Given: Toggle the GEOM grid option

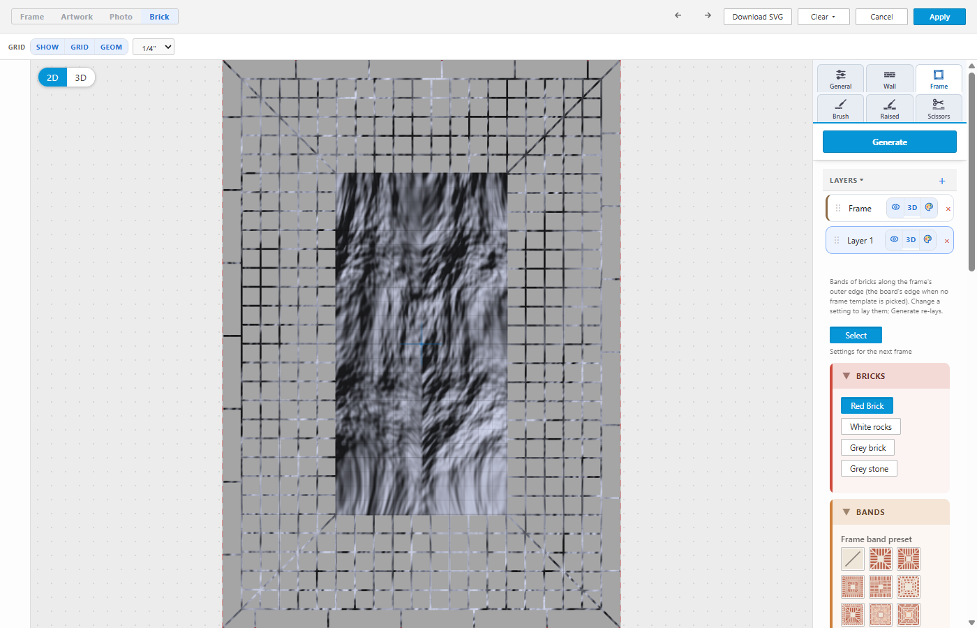Looking at the screenshot, I should tap(111, 47).
